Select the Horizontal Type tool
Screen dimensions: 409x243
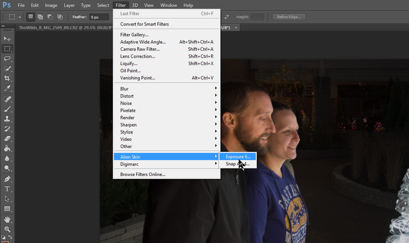click(7, 189)
